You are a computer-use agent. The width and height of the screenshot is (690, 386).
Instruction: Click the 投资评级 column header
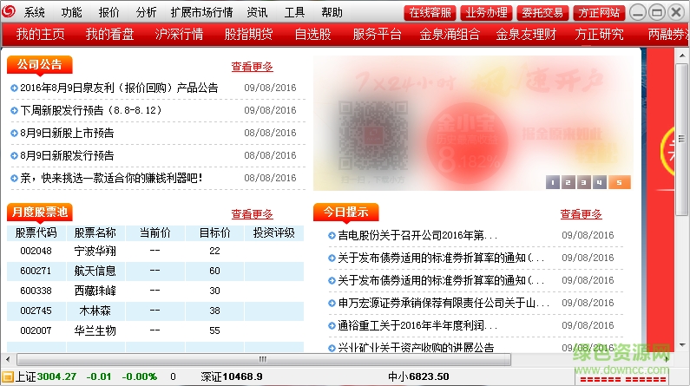point(273,232)
